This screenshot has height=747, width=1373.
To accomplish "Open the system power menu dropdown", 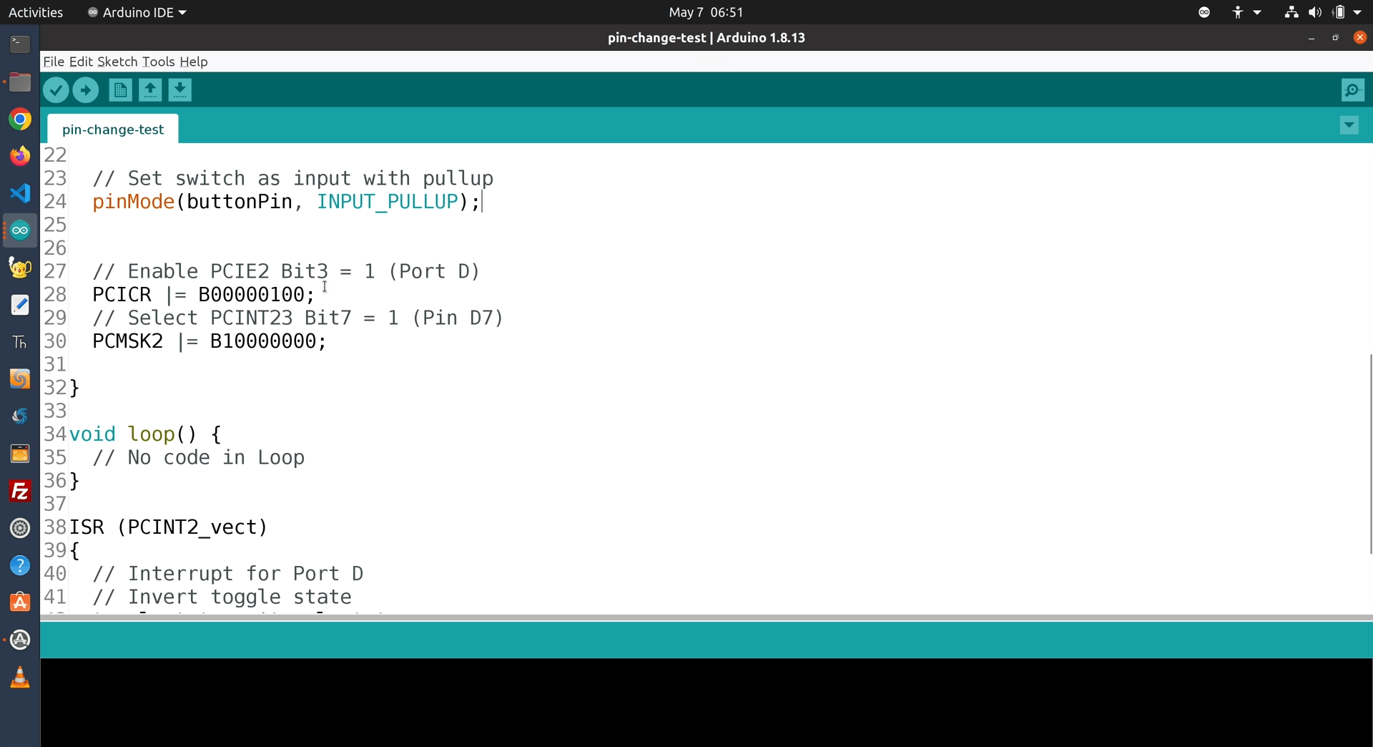I will pos(1358,12).
